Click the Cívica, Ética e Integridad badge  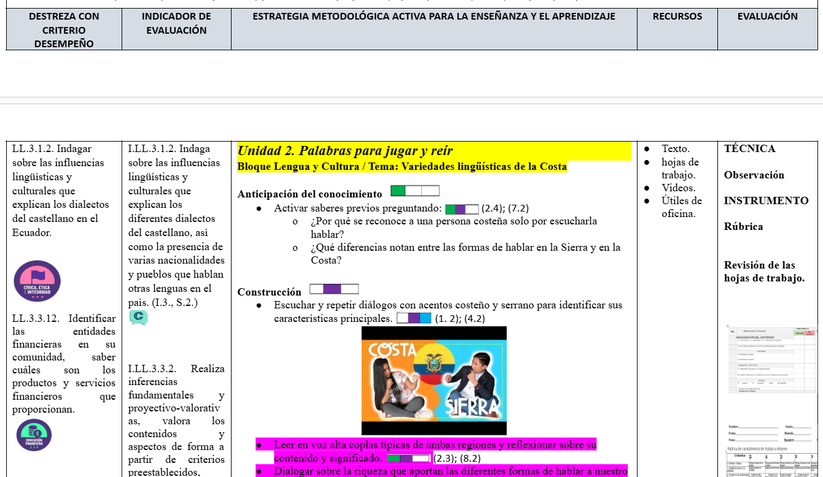pyautogui.click(x=37, y=281)
